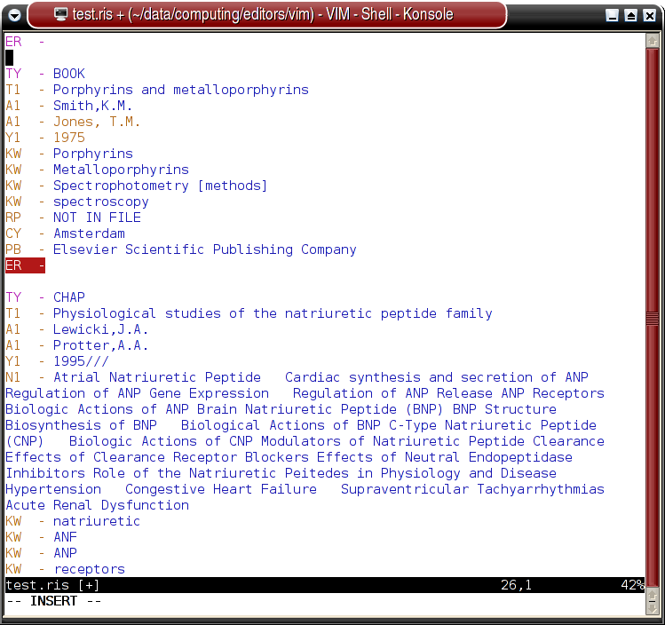Maximize the Konsole window
The width and height of the screenshot is (665, 625).
pyautogui.click(x=630, y=15)
